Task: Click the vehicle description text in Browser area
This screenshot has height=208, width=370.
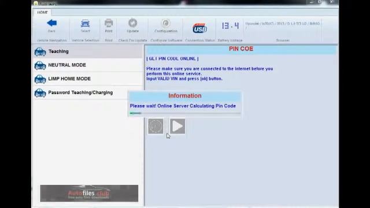Action: pos(283,24)
